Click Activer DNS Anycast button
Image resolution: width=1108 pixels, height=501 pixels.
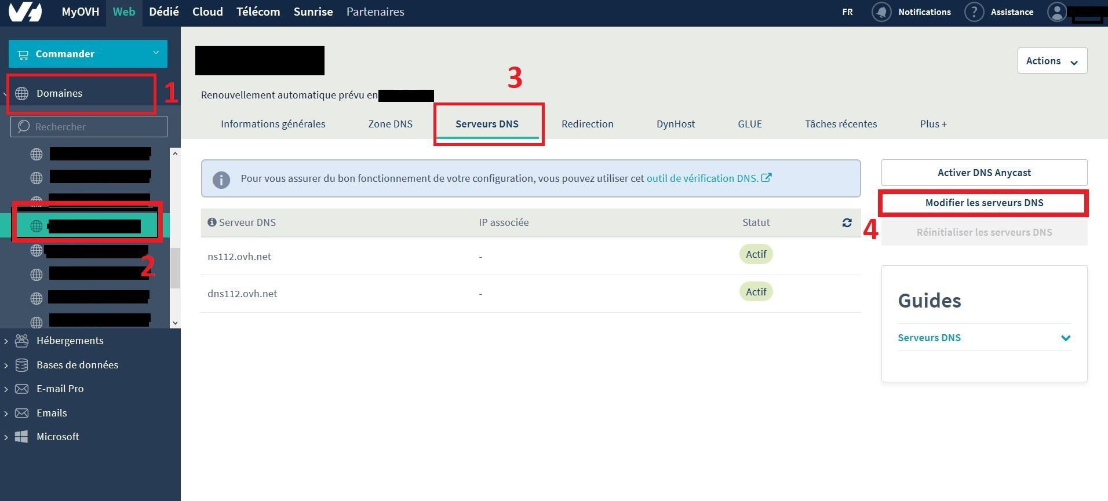984,173
